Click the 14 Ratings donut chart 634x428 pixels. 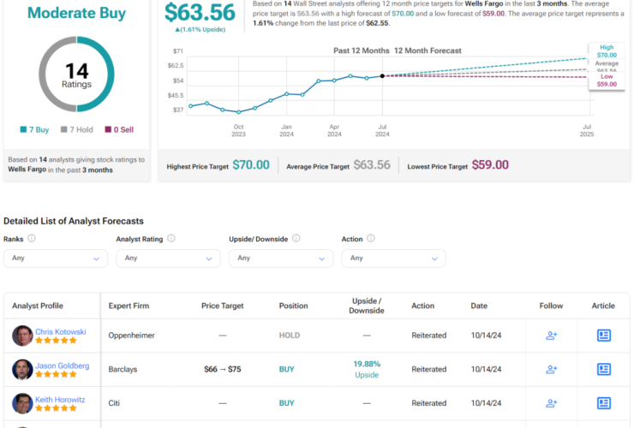pyautogui.click(x=76, y=74)
